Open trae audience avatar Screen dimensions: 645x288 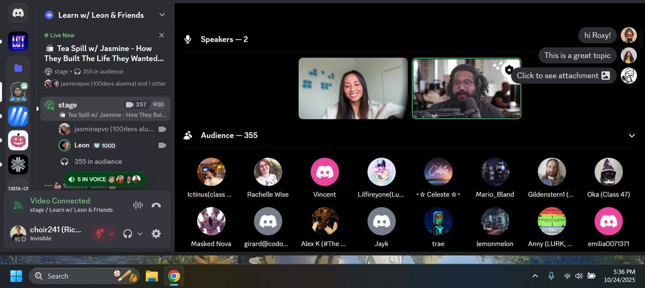point(438,221)
